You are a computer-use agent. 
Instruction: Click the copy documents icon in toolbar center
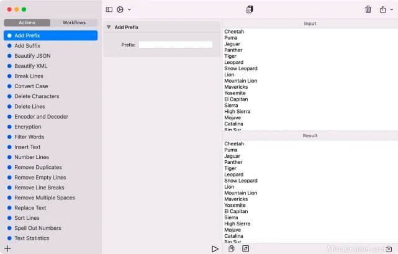click(x=250, y=9)
